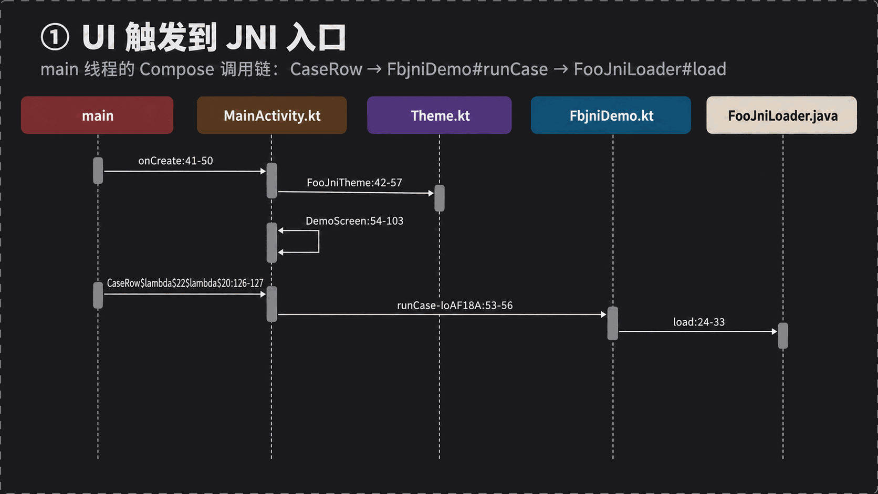This screenshot has height=494, width=878.
Task: Select the runCase-loAF18A:53-56 message label
Action: pos(455,306)
